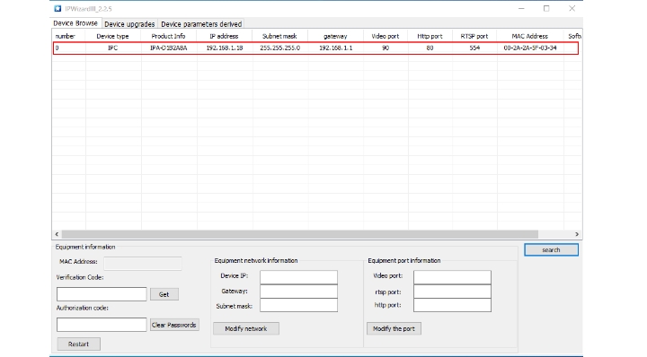The image size is (647, 357).
Task: Click the IPWizardIII app icon in title bar
Action: 58,9
